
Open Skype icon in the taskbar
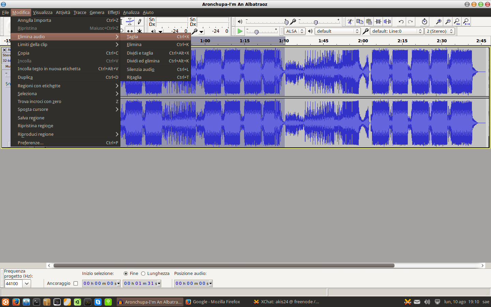[98, 302]
